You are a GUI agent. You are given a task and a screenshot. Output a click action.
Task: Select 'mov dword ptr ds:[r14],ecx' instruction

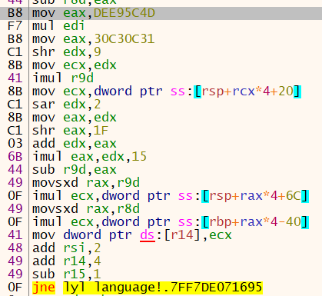pos(132,235)
